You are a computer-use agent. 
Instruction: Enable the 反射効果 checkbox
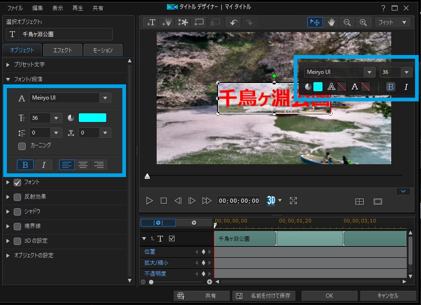tap(17, 197)
